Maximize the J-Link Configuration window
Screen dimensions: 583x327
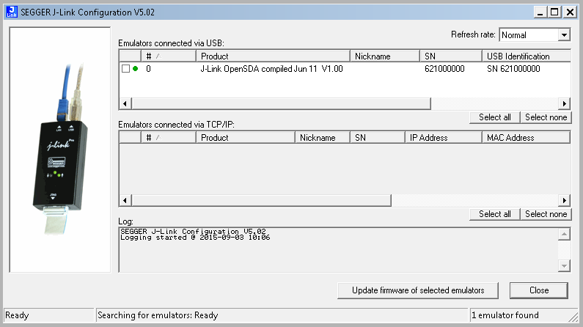(554, 12)
